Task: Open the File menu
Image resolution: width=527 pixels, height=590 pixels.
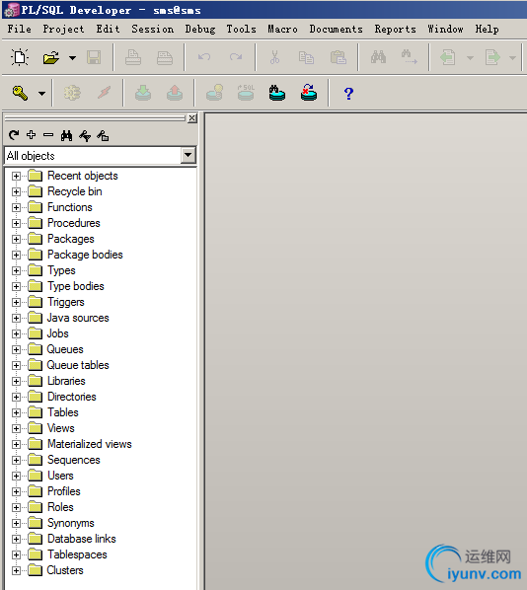Action: pyautogui.click(x=19, y=29)
